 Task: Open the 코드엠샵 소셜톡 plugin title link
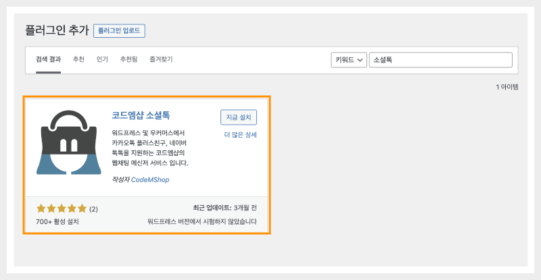tap(141, 115)
